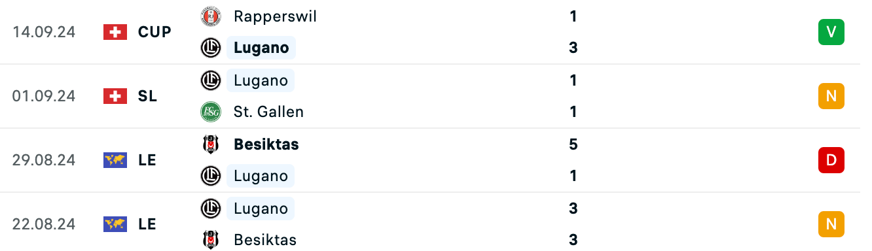Screen dimensions: 872x251
Task: Click orange N badge for 22.08.24 match
Action: pyautogui.click(x=831, y=224)
